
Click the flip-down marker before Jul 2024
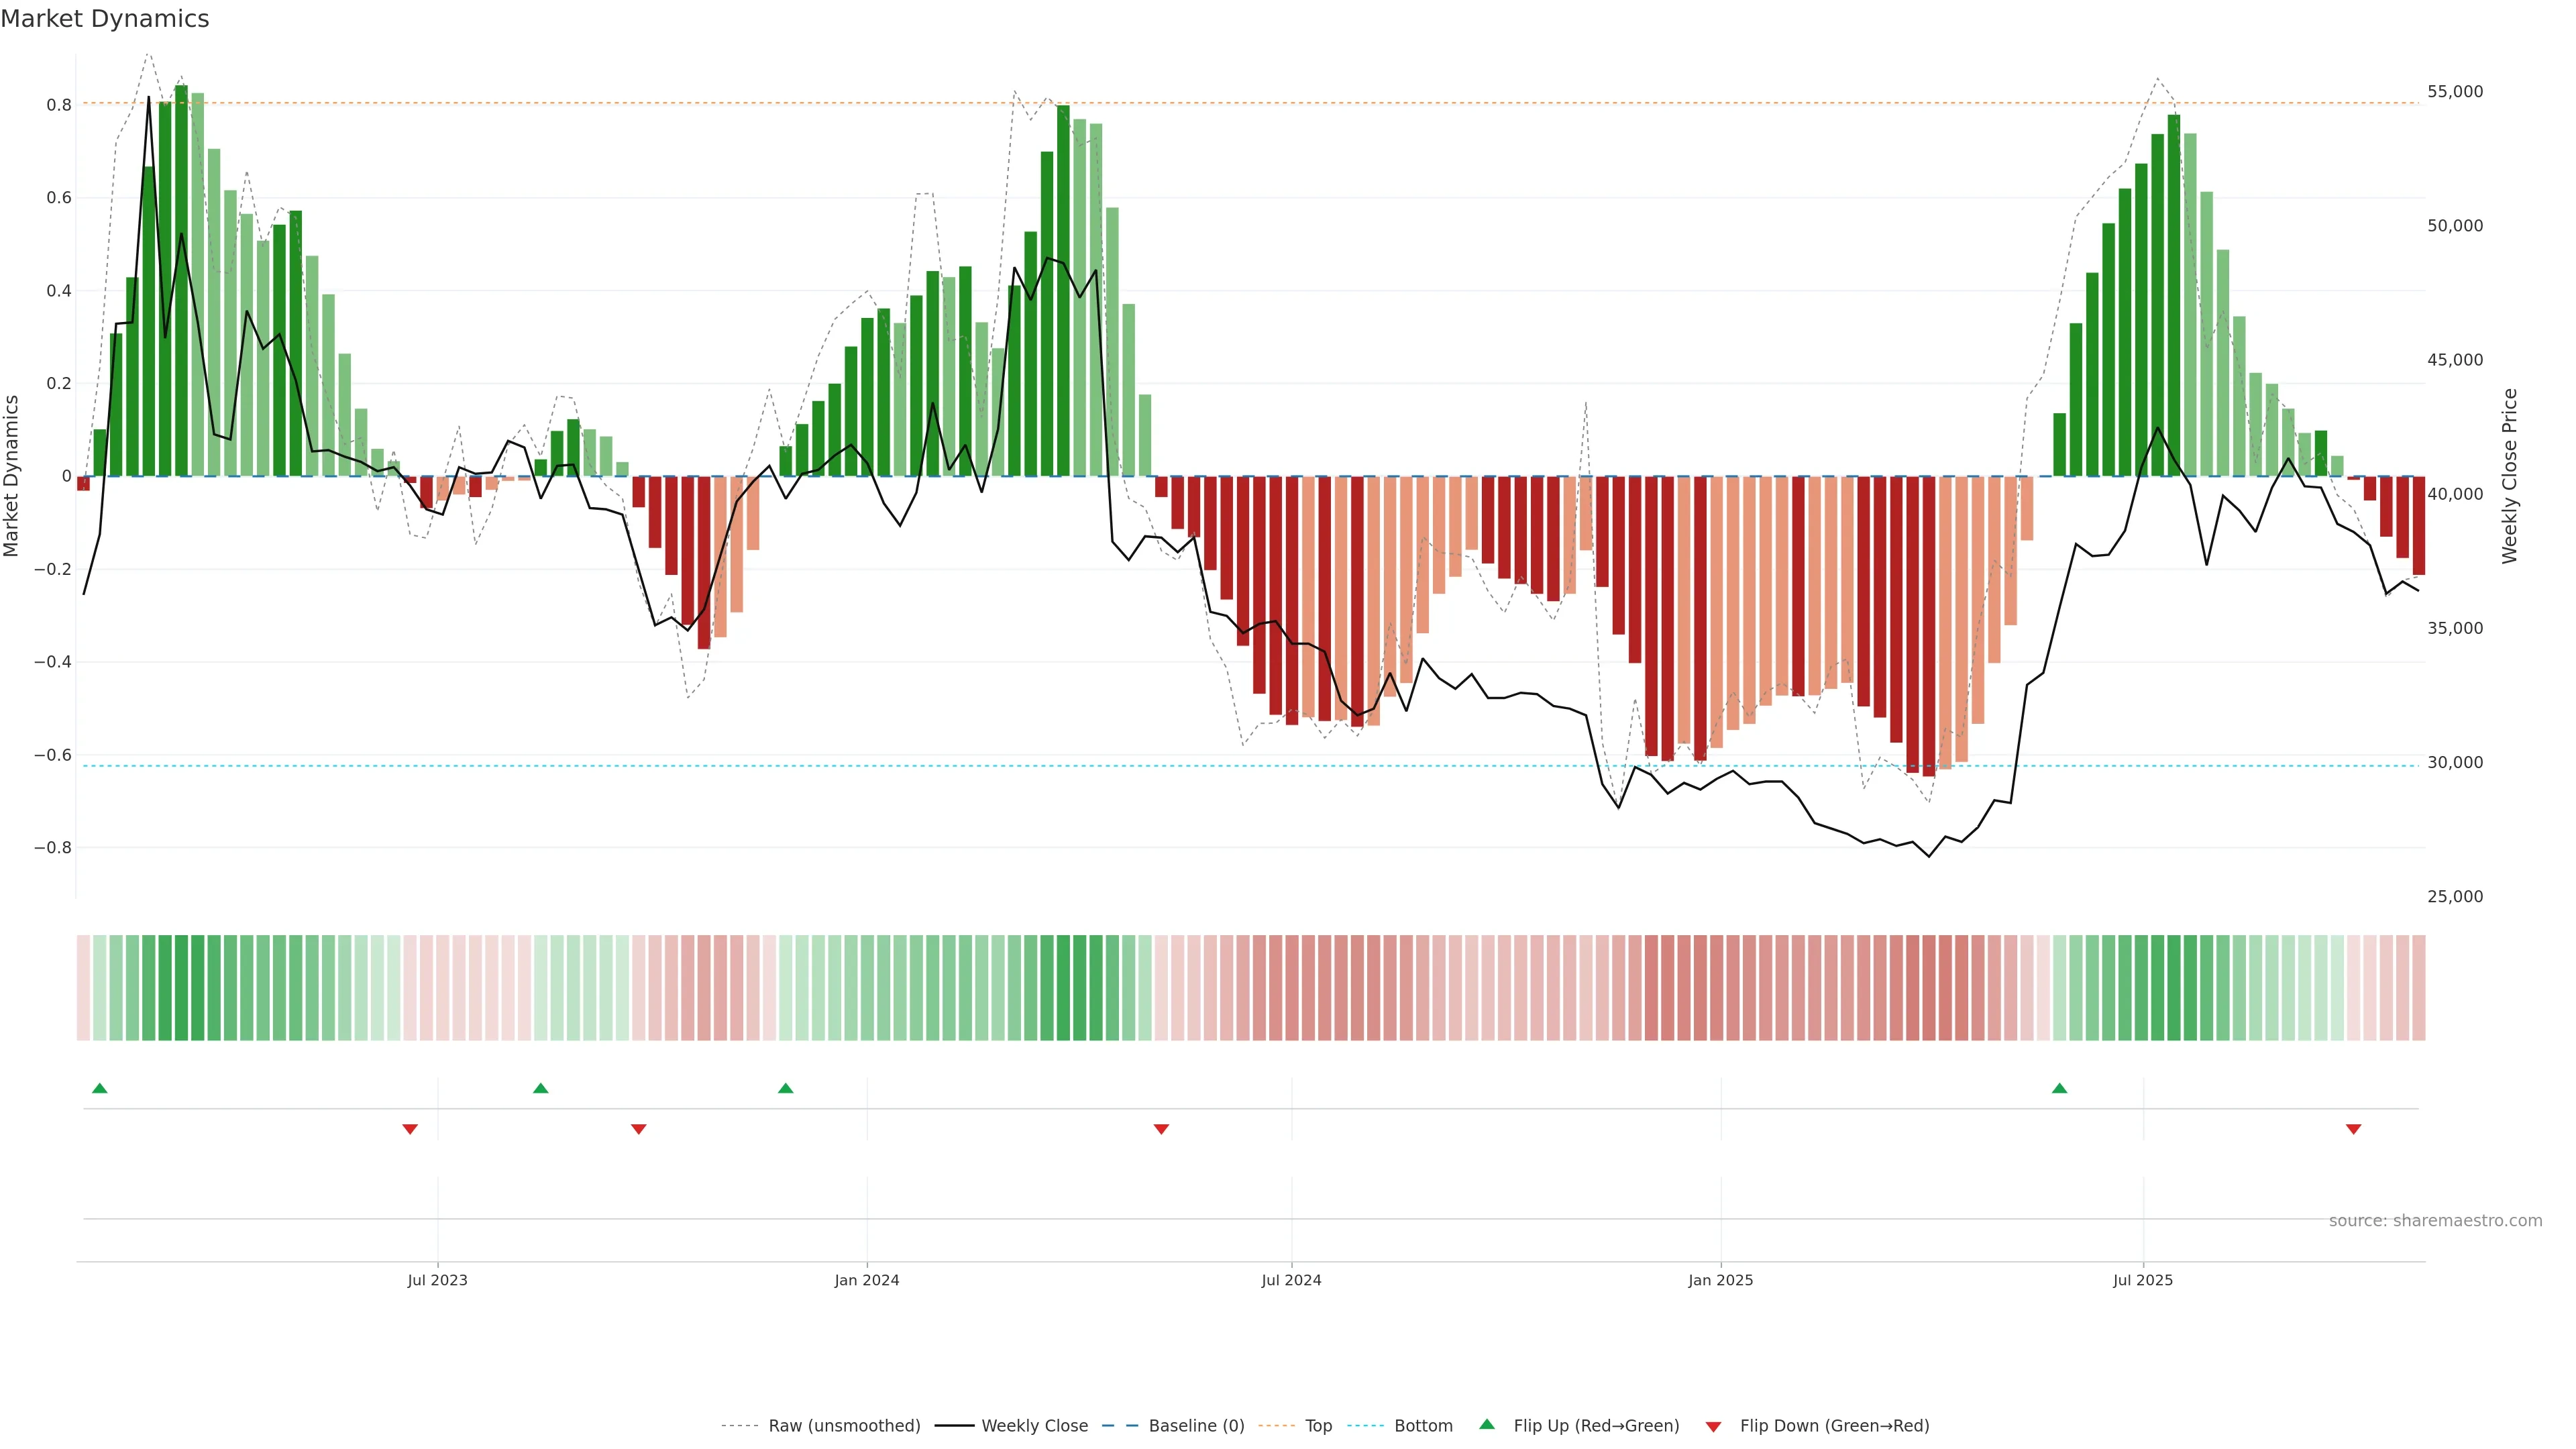pos(1161,1129)
